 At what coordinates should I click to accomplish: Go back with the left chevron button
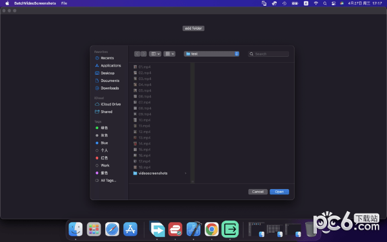pos(137,54)
